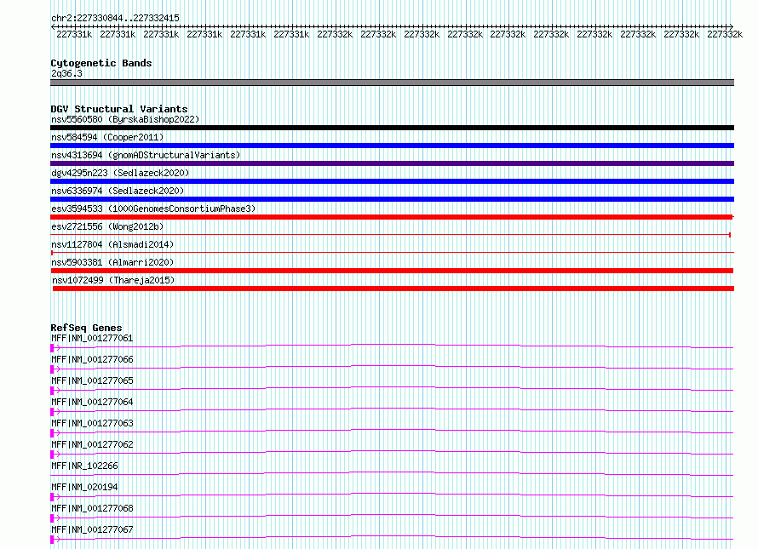Open variant nsv1127804 (Alsmadi2014)
The width and height of the screenshot is (758, 549).
coord(112,244)
